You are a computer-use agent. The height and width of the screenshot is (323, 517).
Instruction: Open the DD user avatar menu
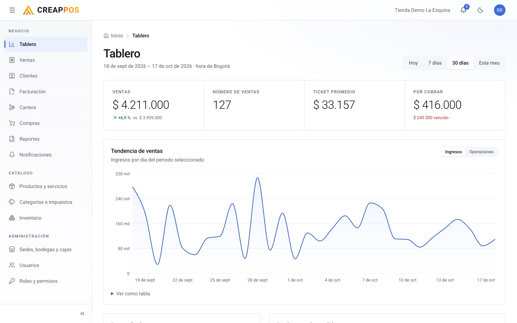pos(499,10)
